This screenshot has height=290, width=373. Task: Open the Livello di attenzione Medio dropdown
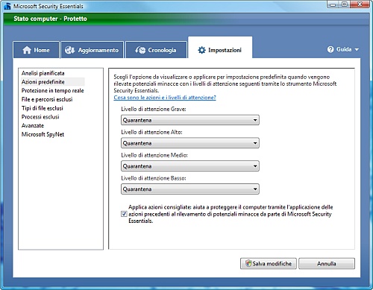click(x=190, y=166)
